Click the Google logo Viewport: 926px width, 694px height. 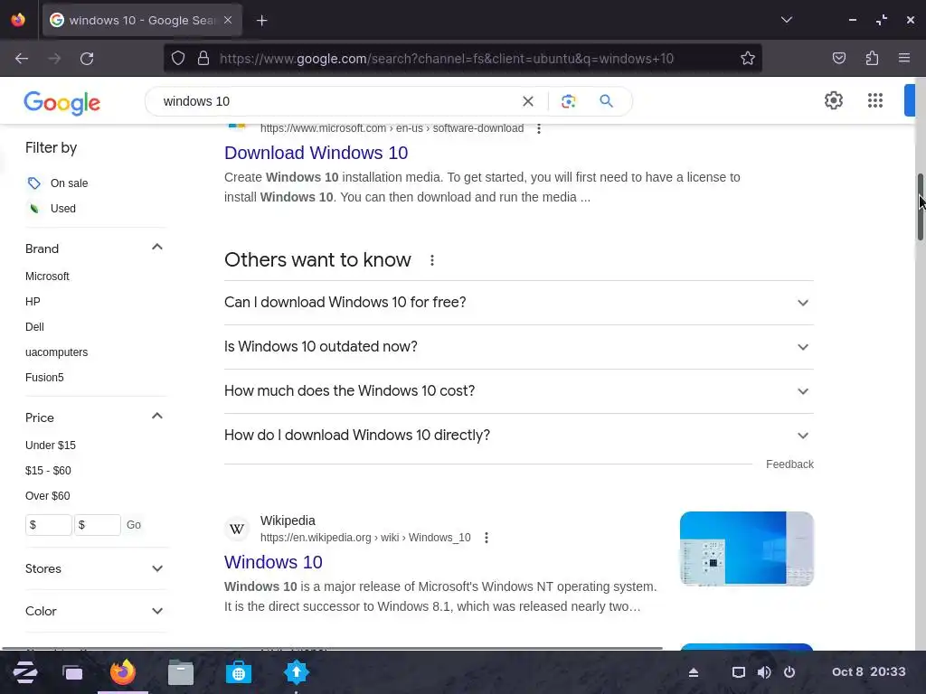(62, 103)
